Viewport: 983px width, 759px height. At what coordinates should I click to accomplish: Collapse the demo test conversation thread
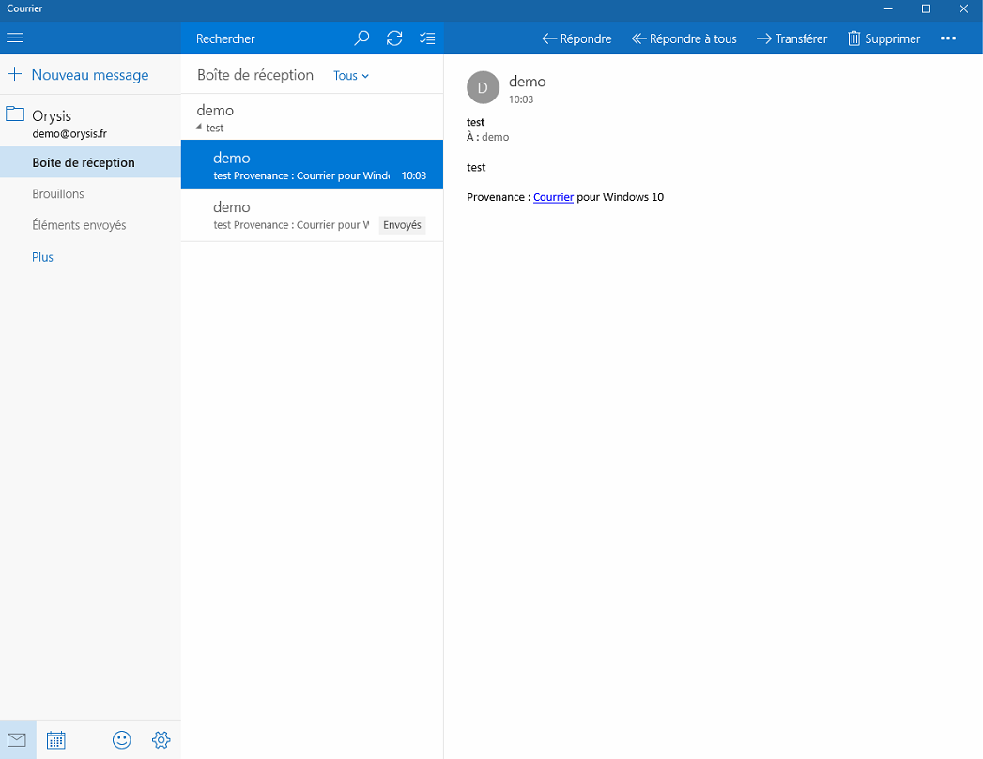click(x=199, y=127)
